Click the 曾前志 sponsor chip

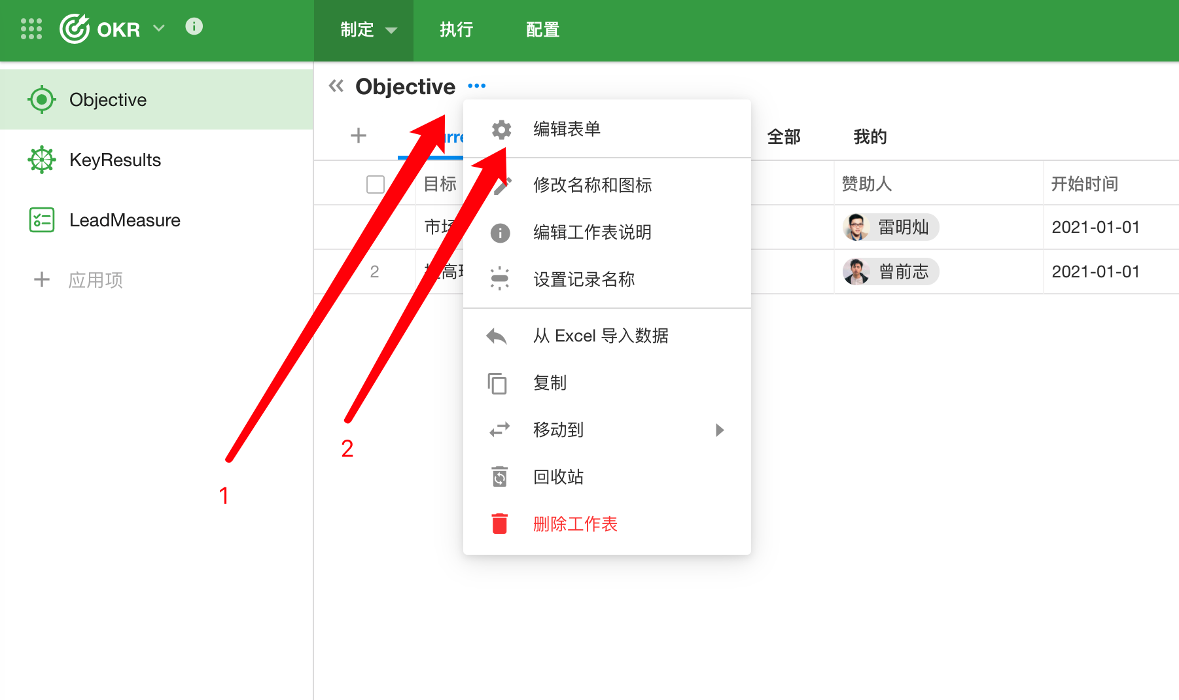[891, 271]
